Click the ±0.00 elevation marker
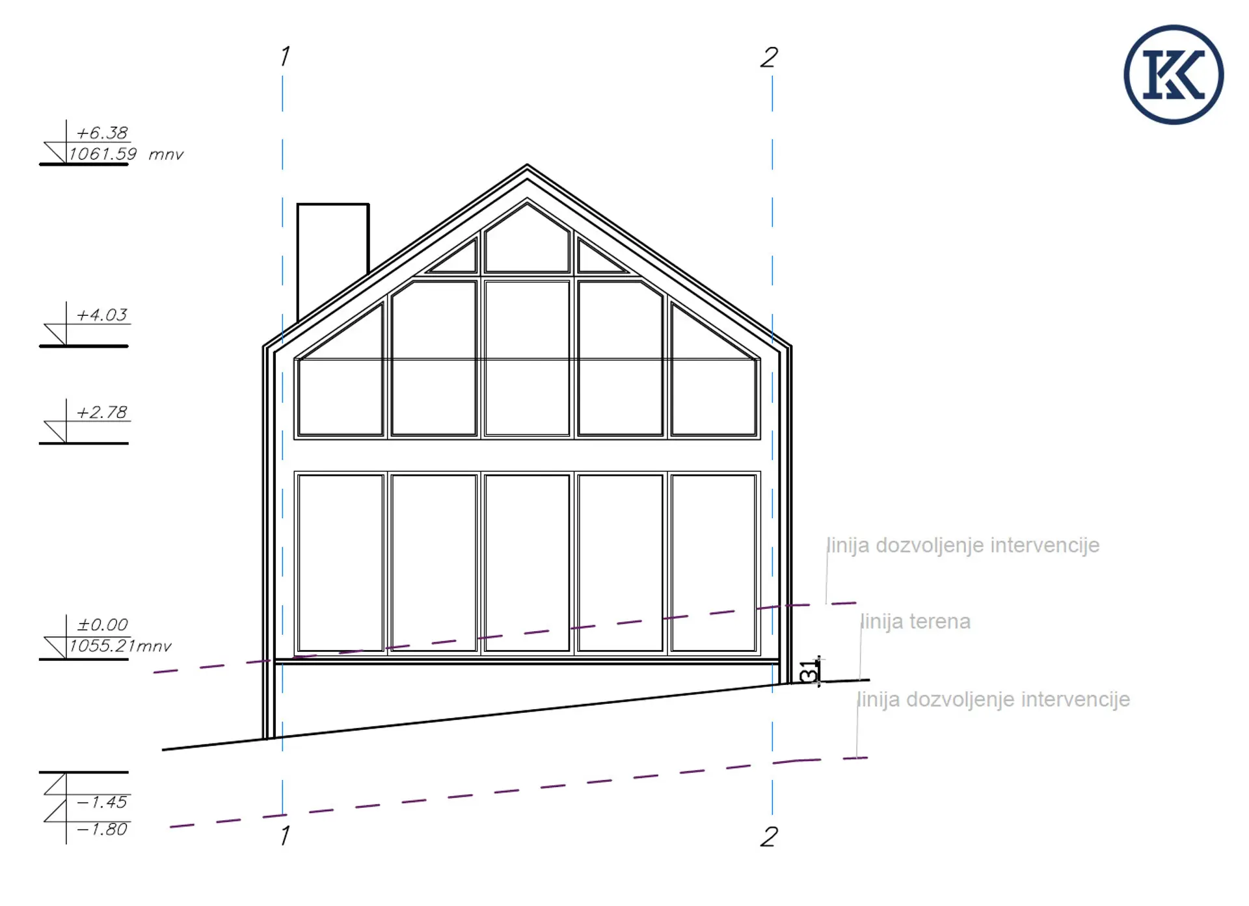 coord(102,625)
